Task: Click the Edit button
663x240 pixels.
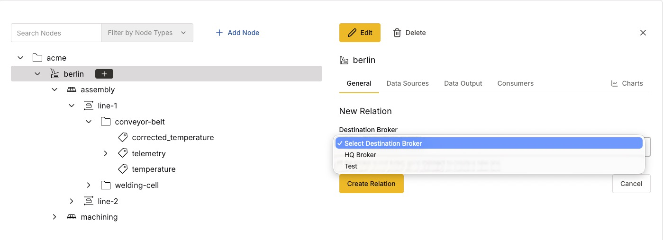Action: (x=360, y=33)
